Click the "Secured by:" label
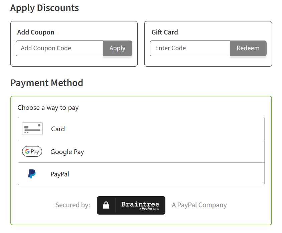 tap(73, 205)
